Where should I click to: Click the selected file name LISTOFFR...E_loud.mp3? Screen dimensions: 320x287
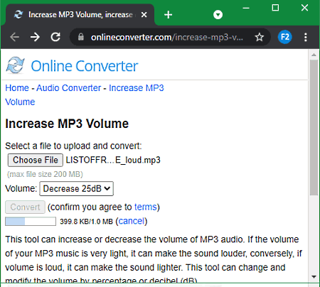(113, 160)
